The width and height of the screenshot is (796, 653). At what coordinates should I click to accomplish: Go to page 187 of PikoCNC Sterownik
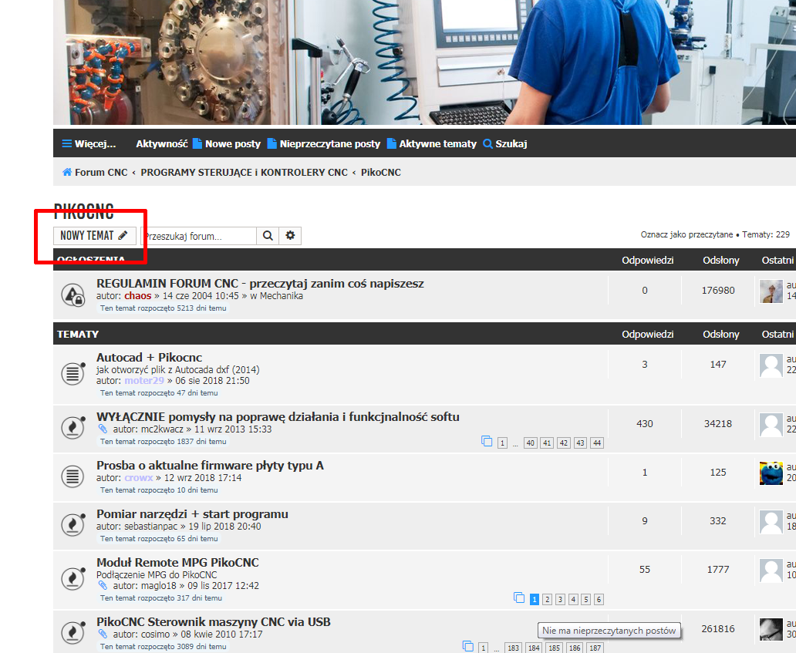click(595, 648)
